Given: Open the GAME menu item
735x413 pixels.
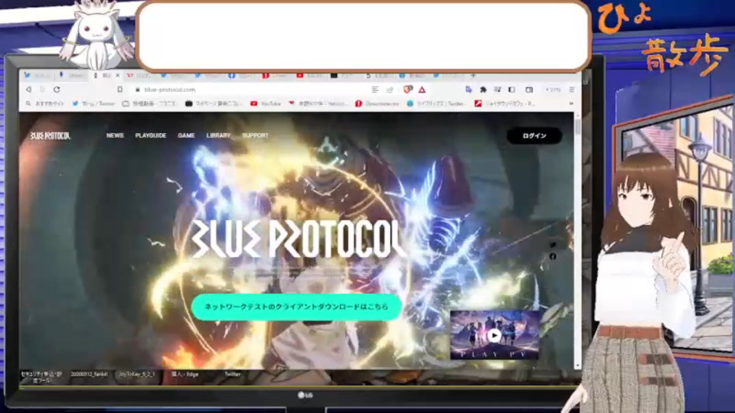Looking at the screenshot, I should tap(186, 135).
